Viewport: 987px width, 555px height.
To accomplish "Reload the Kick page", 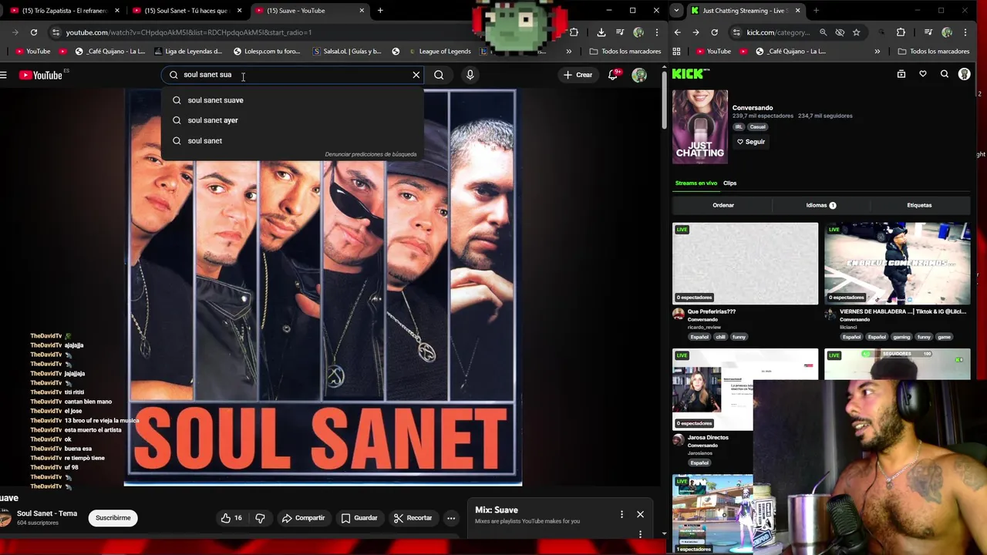I will pos(715,32).
